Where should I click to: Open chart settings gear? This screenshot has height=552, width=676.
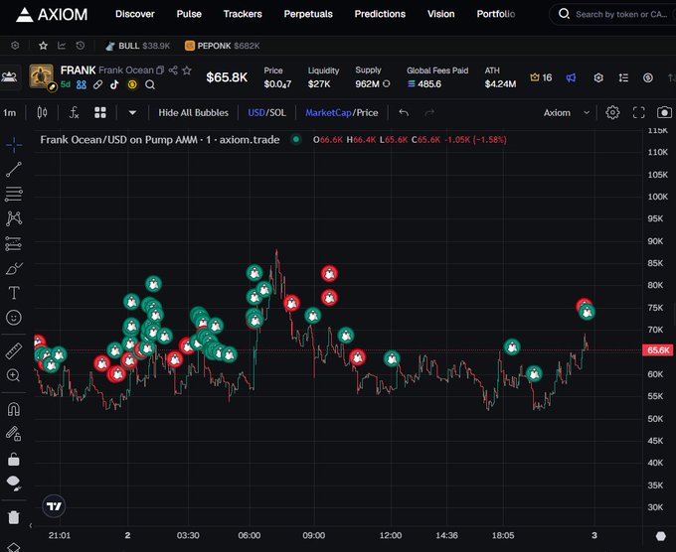click(612, 113)
